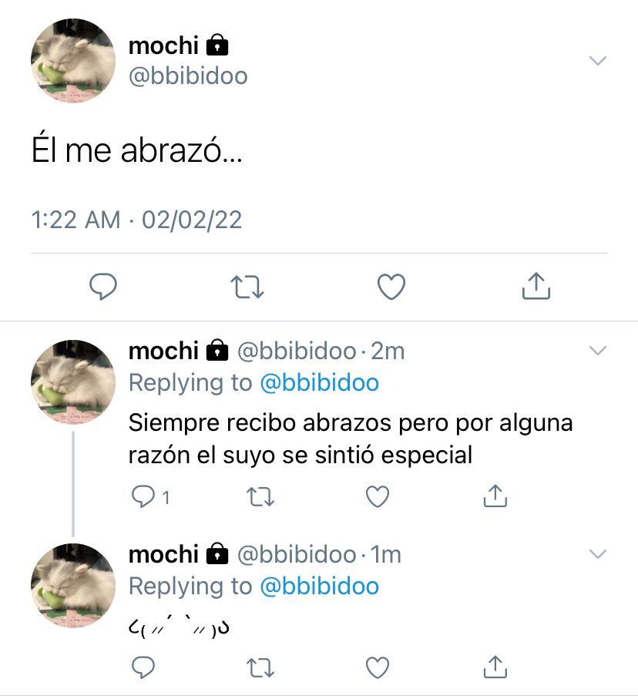
Task: Open the 1:22 AM · 02/02/22 timestamp
Action: tap(136, 220)
